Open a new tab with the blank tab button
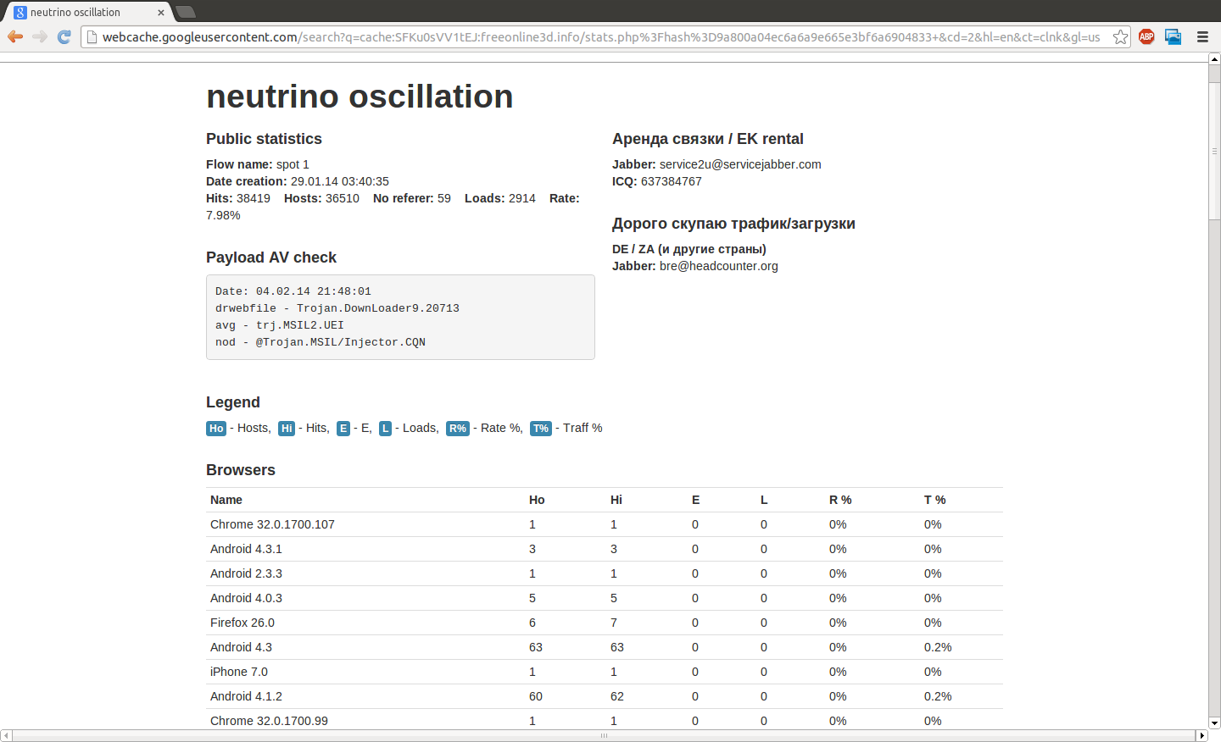 (186, 12)
